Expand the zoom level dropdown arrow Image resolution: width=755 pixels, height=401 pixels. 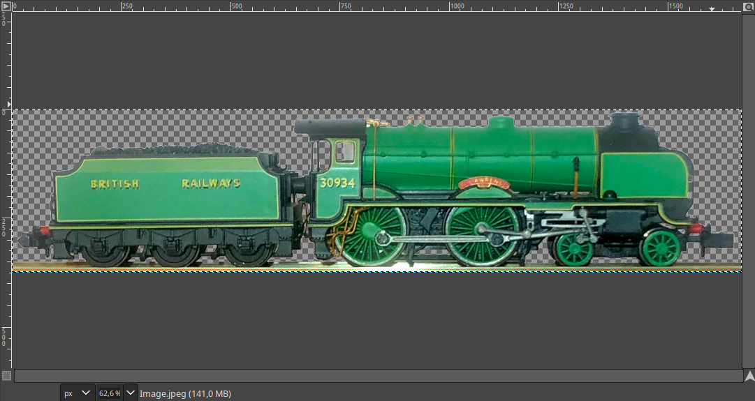[x=130, y=393]
